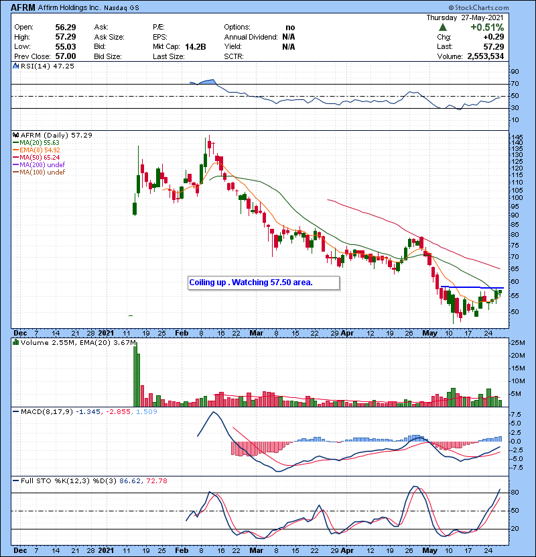Click the blue 57.50 resistance line
The image size is (536, 557).
click(472, 287)
